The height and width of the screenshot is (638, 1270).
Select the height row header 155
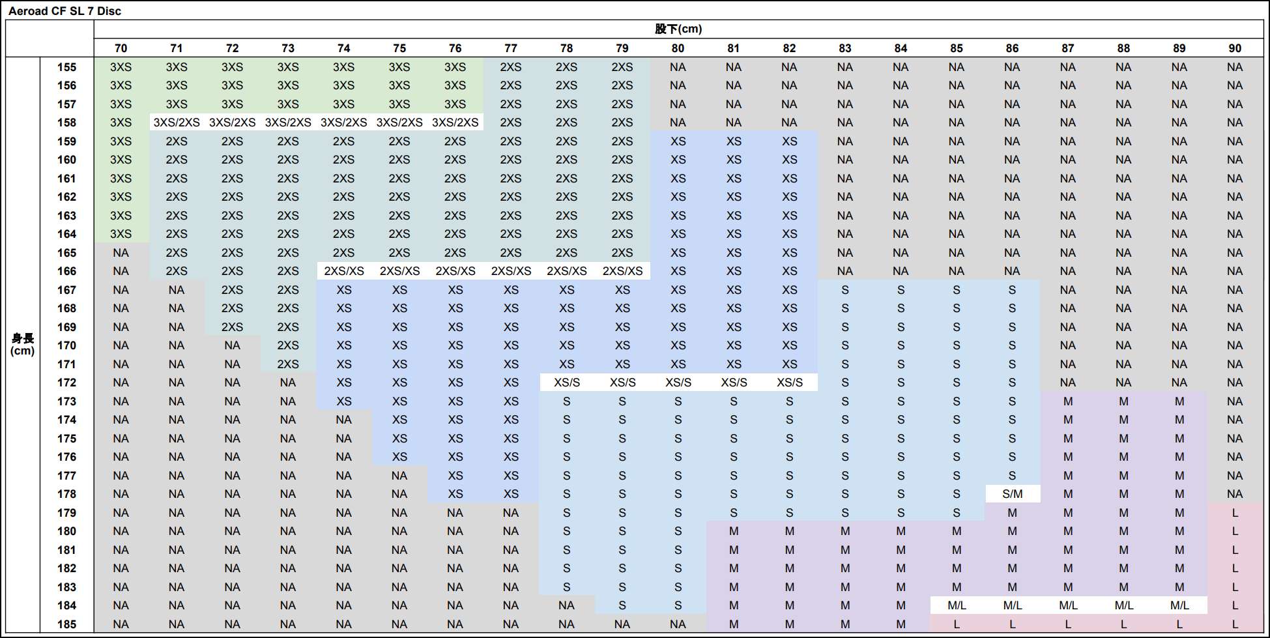[66, 67]
